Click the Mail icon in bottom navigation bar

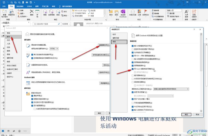pyautogui.click(x=3, y=131)
